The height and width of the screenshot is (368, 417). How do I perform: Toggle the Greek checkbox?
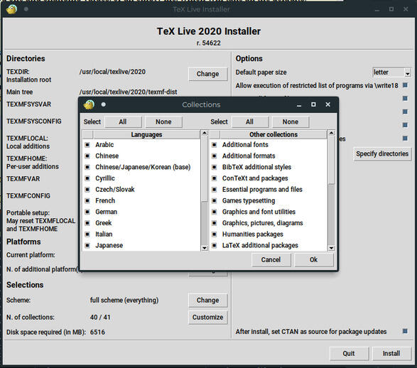(87, 223)
